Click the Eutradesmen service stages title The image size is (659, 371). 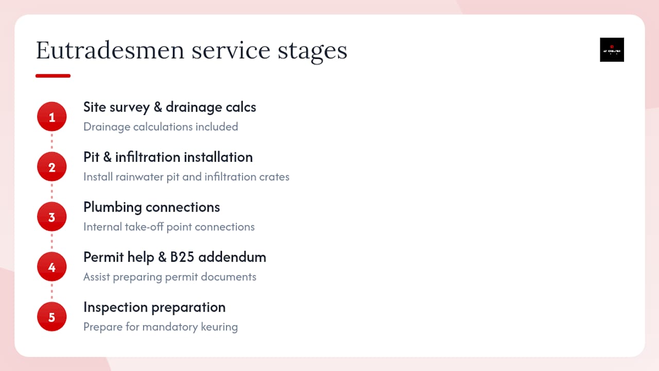pos(192,50)
